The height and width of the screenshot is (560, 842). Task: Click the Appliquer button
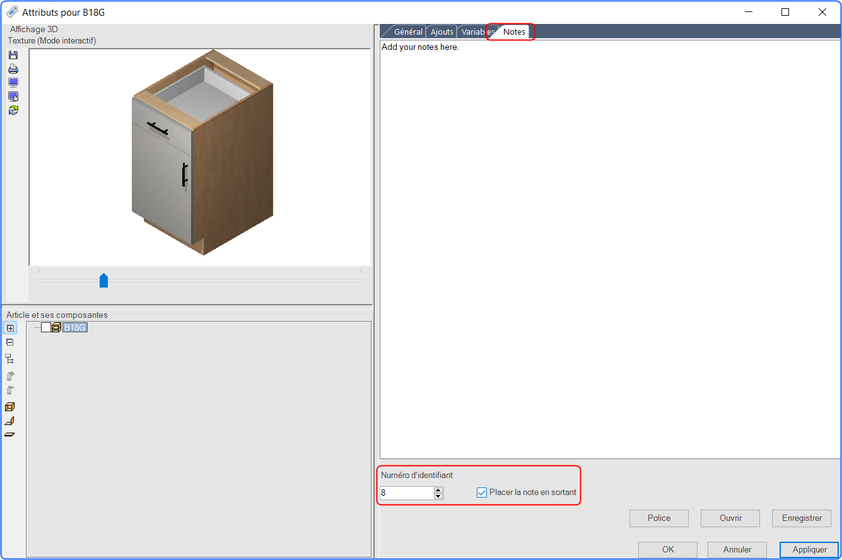(x=810, y=550)
